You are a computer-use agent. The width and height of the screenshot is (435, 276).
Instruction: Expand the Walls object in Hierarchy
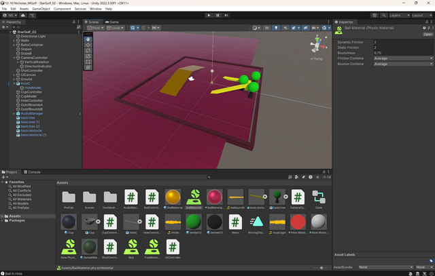click(14, 41)
